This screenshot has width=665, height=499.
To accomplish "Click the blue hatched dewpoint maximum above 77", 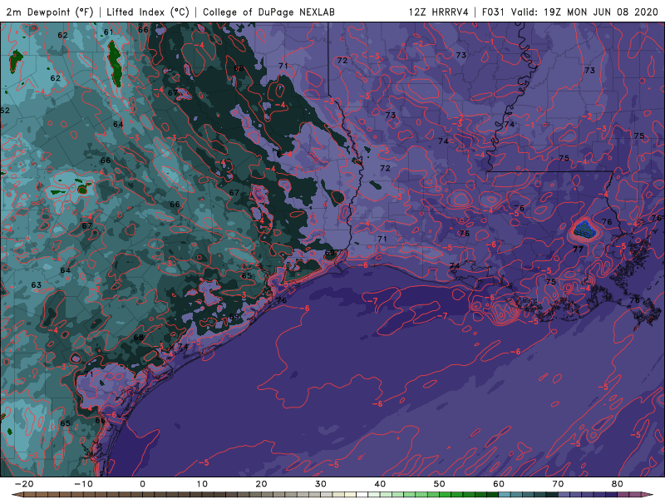I will [585, 230].
